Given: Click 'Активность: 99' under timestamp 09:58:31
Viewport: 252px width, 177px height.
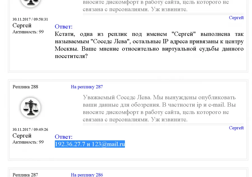Looking at the screenshot, I should tap(28, 32).
